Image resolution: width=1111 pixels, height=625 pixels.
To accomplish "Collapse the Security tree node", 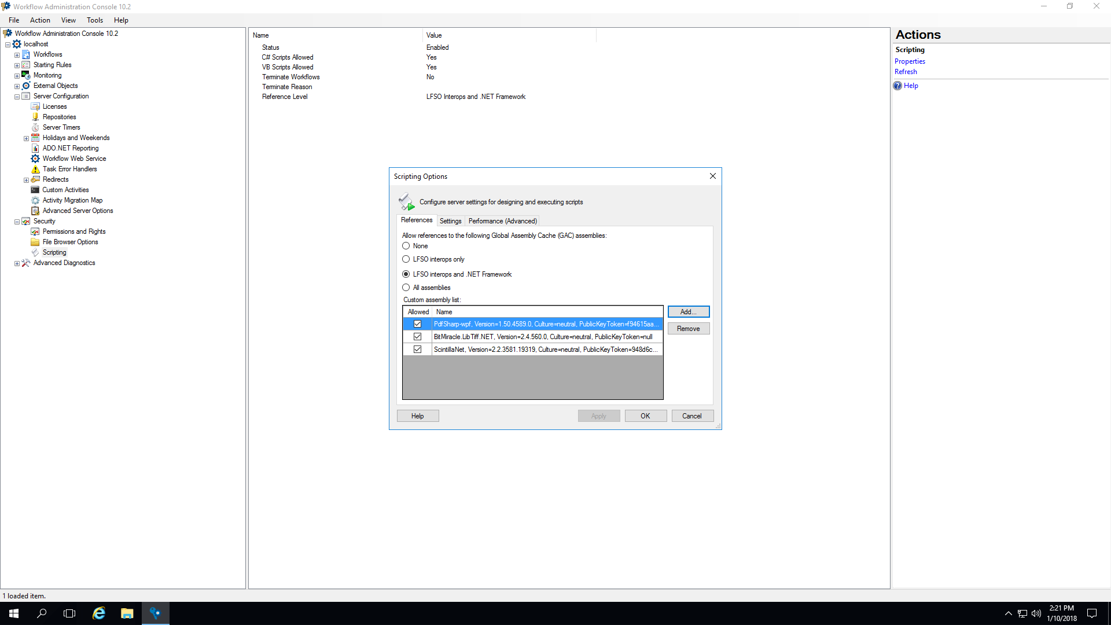I will (x=17, y=222).
